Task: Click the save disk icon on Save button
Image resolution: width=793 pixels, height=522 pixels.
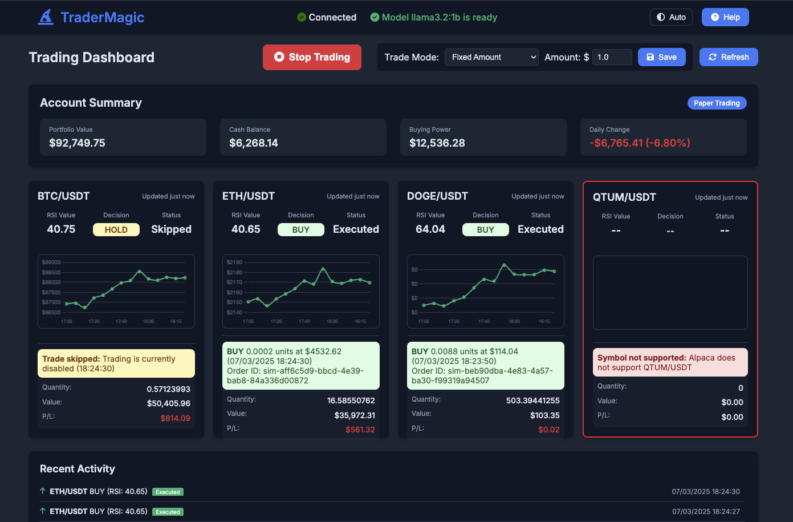Action: [650, 57]
